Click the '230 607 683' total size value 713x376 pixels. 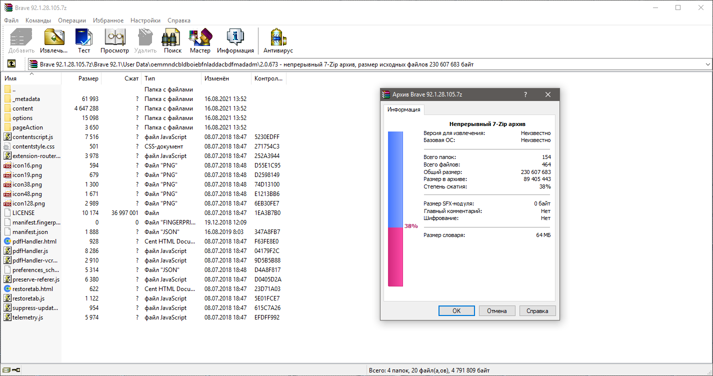pos(535,172)
